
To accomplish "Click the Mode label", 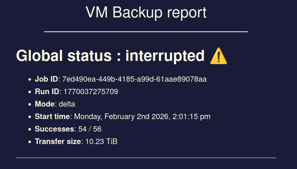I will 45,104.
